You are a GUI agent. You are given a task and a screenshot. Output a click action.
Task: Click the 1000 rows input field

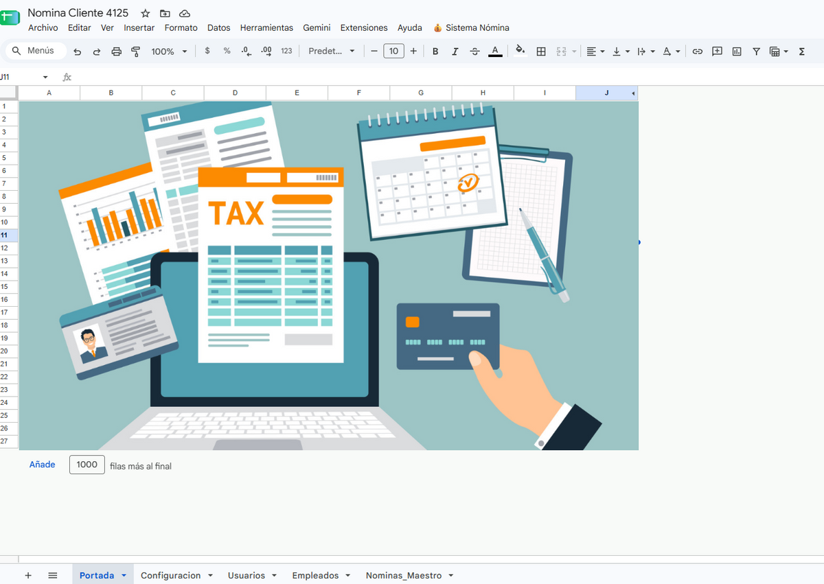[x=87, y=465]
